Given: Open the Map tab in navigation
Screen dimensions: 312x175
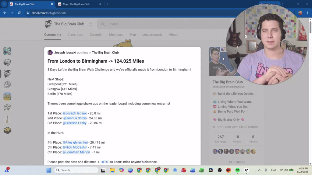Looking at the screenshot, I should [x=133, y=35].
